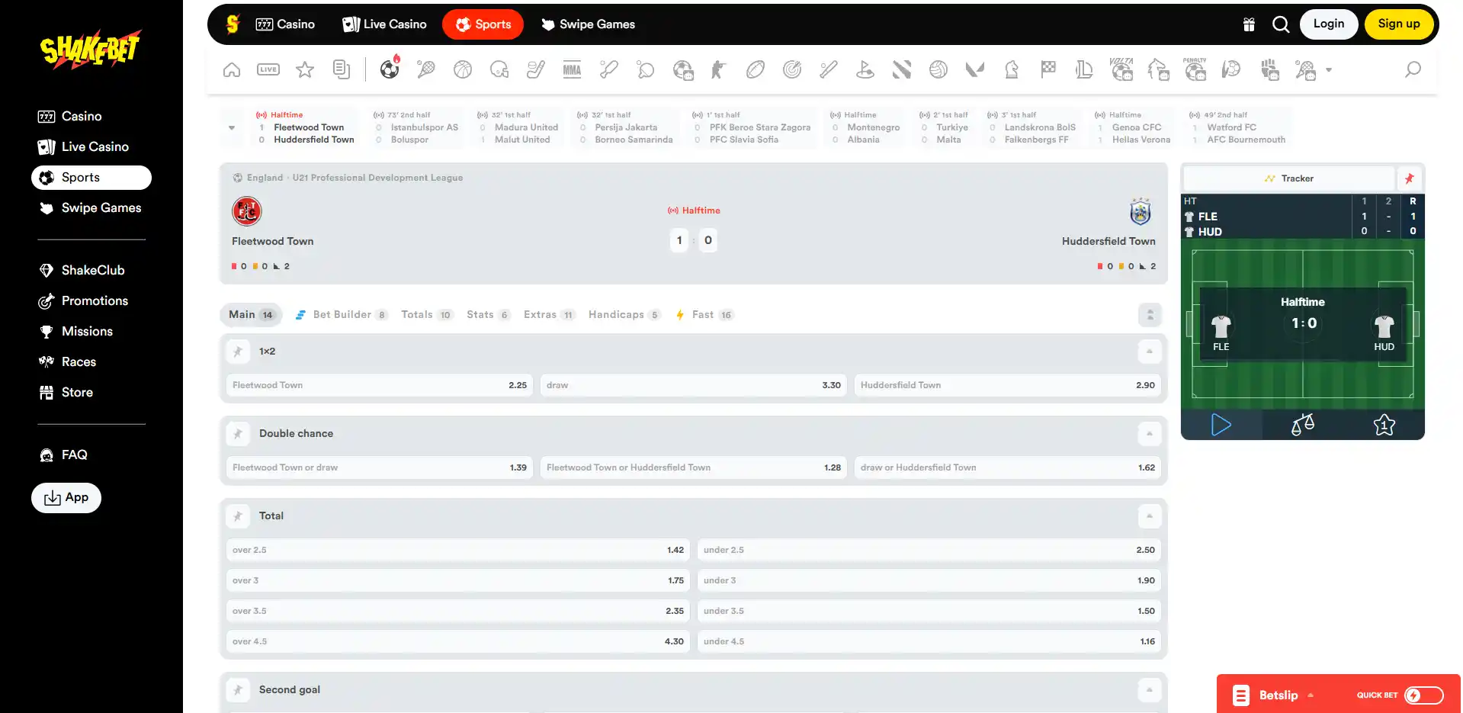This screenshot has height=713, width=1463.
Task: Download the App from sidebar button
Action: point(66,498)
